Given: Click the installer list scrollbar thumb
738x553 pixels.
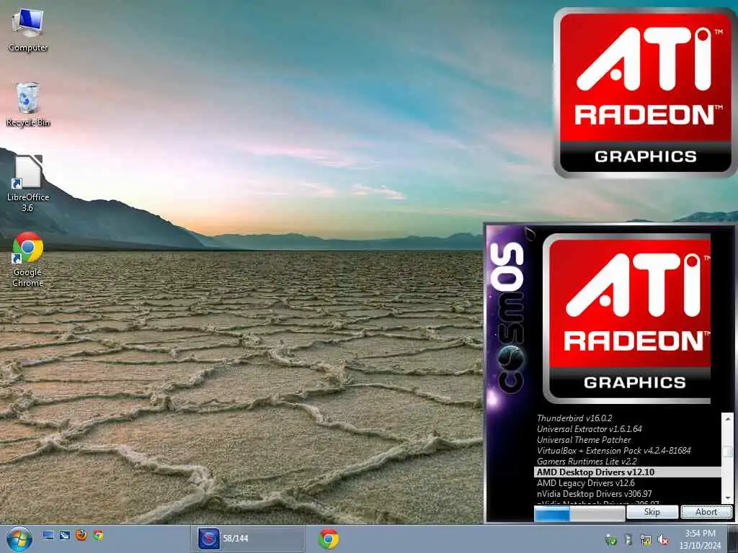Looking at the screenshot, I should coord(728,451).
